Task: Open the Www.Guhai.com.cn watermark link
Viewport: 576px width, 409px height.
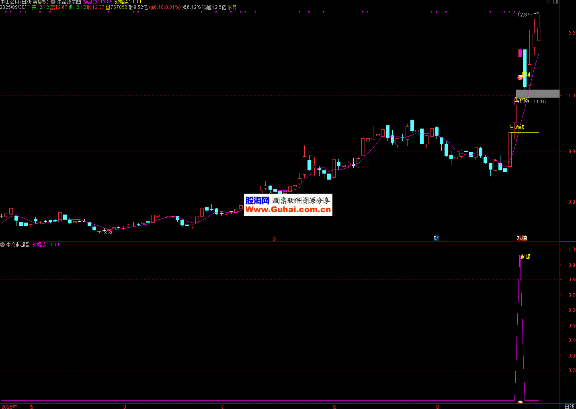Action: point(288,209)
